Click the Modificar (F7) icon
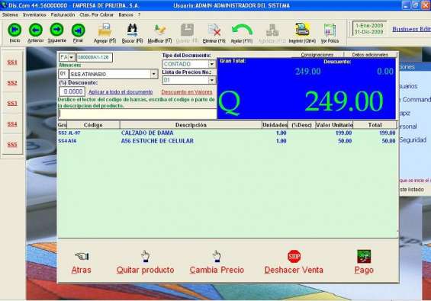Screen dimensions: 431x301 click(159, 30)
